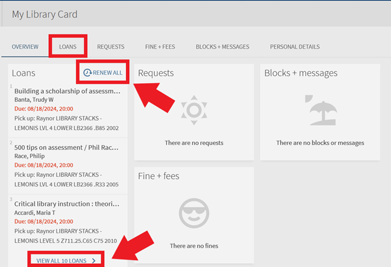Switch to the Personal Details tab
Image resolution: width=391 pixels, height=267 pixels.
pyautogui.click(x=295, y=47)
